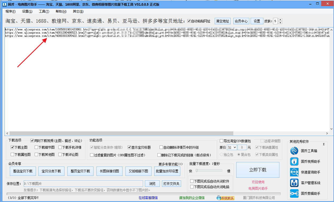The image size is (334, 202).
Task: Click the 设置 button beside 会员中心
Action: [x=257, y=21]
